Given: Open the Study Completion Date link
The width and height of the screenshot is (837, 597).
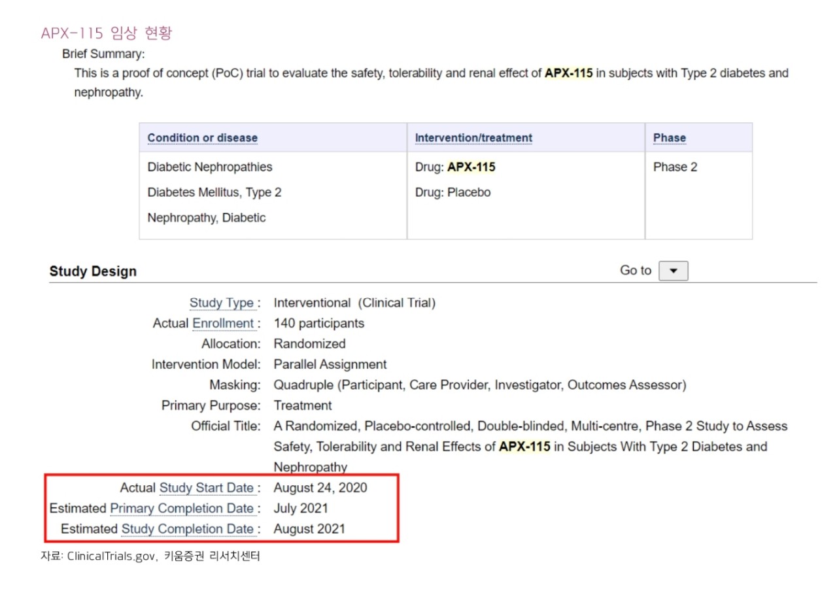Looking at the screenshot, I should coord(188,528).
